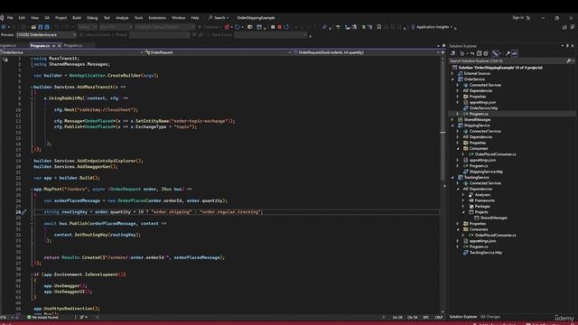Open the View menu
This screenshot has height=325, width=578.
[x=34, y=18]
